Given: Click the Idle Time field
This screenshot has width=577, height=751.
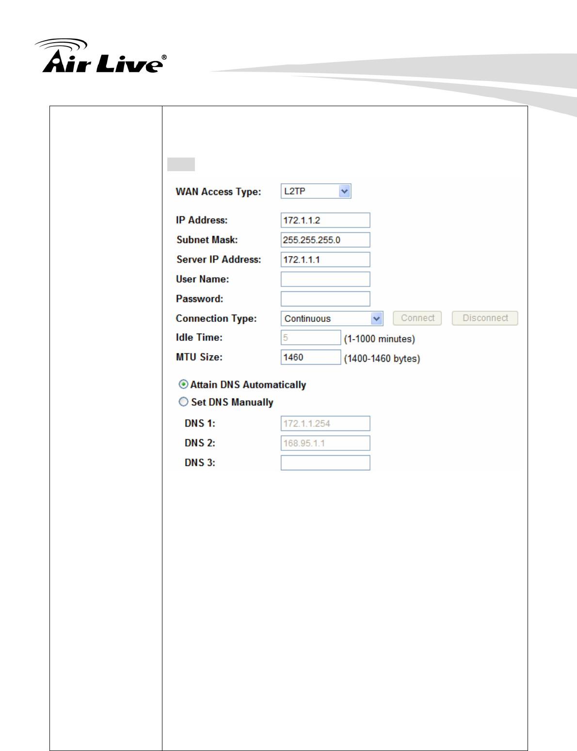Looking at the screenshot, I should click(311, 337).
